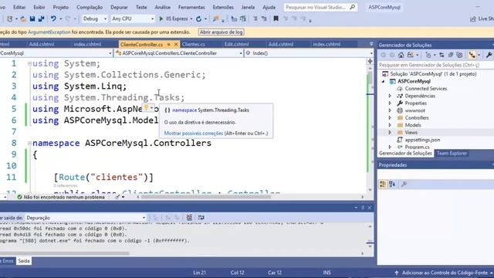Click the Collapse All icon in Solution Explorer
The height and width of the screenshot is (278, 494).
tap(451, 55)
